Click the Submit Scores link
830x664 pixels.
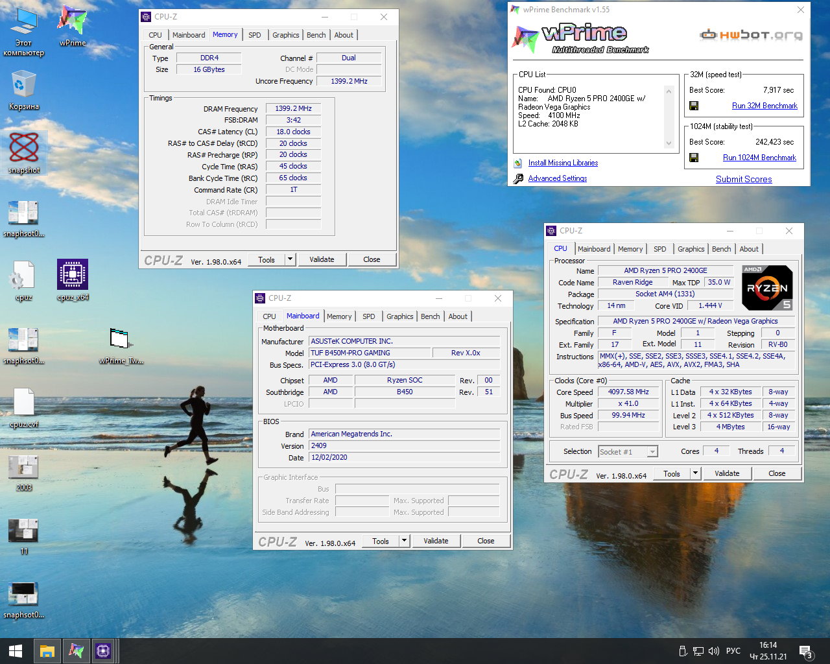pos(744,180)
